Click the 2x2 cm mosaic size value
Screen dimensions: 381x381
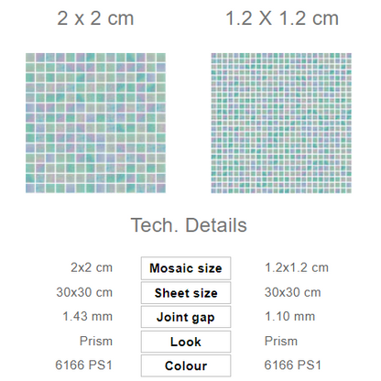coord(92,267)
